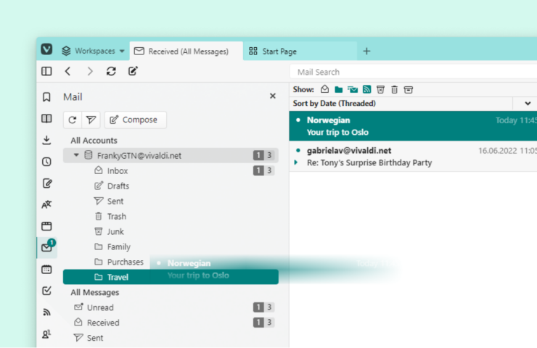
Task: Open the Notes panel
Action: pos(47,183)
